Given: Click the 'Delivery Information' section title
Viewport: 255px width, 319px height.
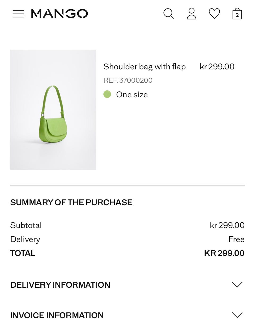Looking at the screenshot, I should point(60,285).
